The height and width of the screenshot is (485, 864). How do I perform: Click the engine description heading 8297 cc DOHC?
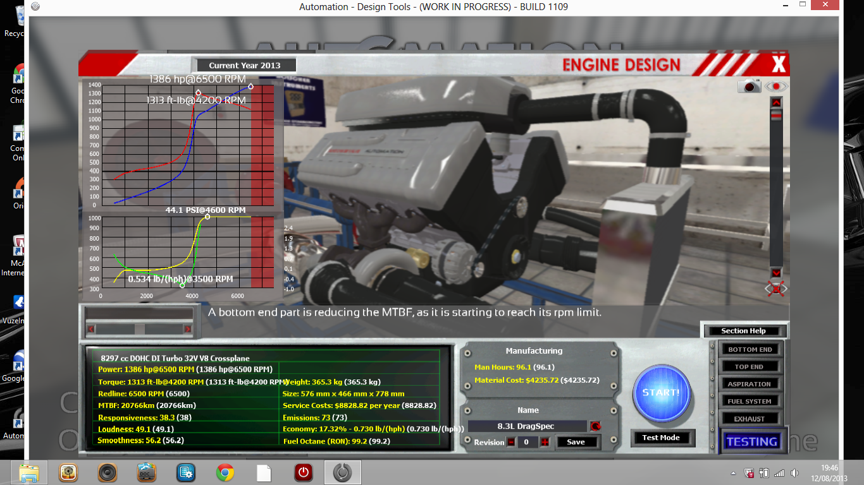tap(175, 358)
